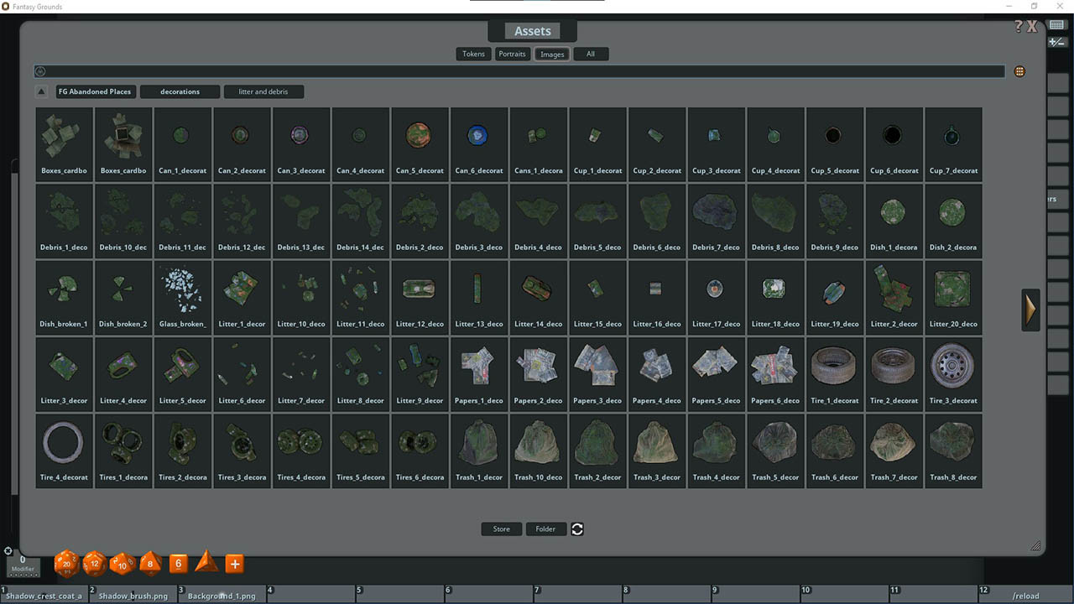Switch filter to Tokens
The width and height of the screenshot is (1074, 604).
tap(473, 54)
